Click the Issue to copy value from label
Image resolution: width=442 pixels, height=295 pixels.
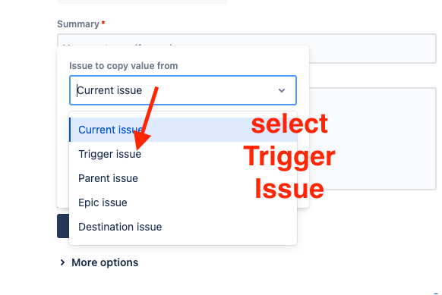[124, 65]
